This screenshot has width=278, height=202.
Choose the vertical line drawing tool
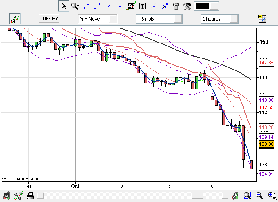(120, 6)
